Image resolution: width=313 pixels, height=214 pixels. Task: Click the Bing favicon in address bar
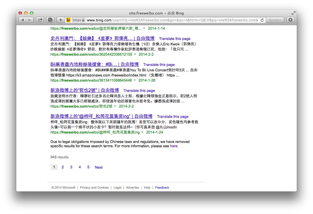[x=68, y=20]
